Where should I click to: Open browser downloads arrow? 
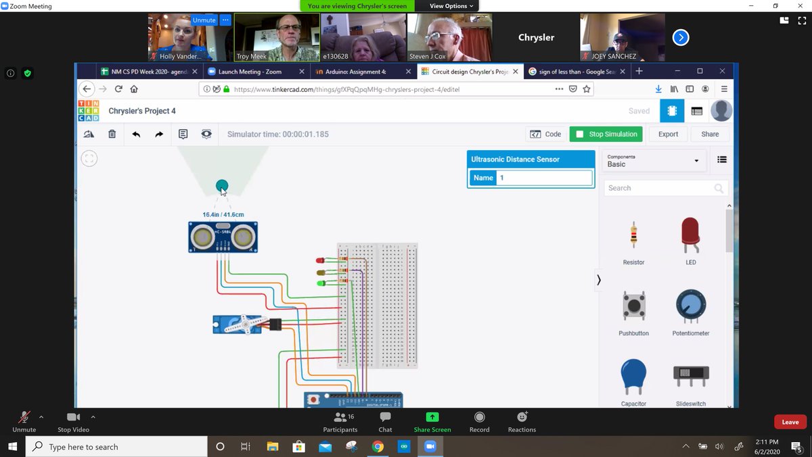[658, 89]
